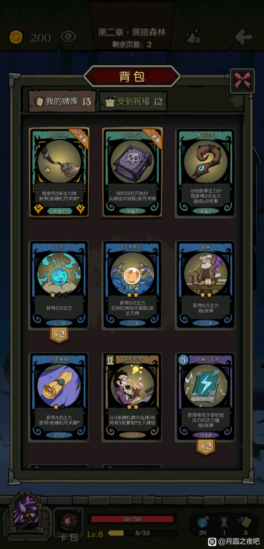Select the equipped witch broom card

coord(59,172)
